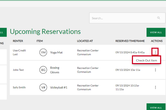Click the Yoga Mat item name

tap(56, 53)
